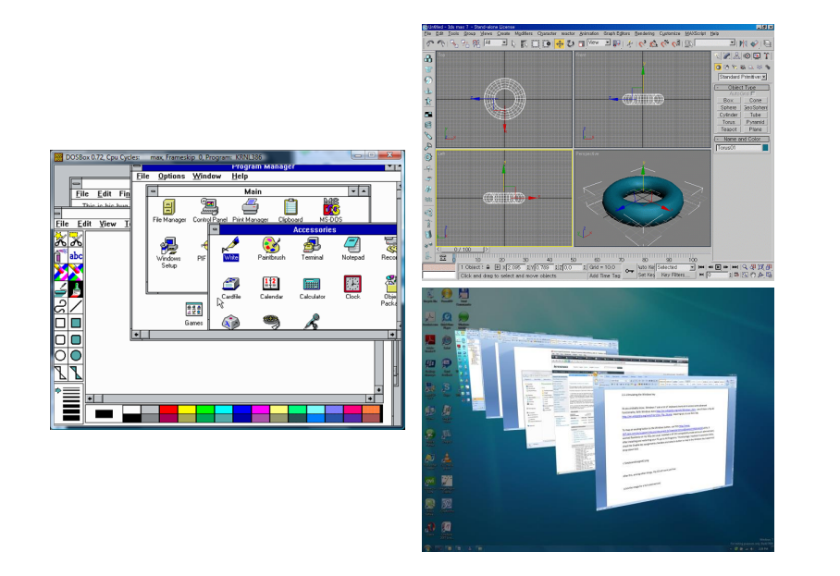
Task: Open the Rendering menu in 3ds max
Action: [645, 33]
